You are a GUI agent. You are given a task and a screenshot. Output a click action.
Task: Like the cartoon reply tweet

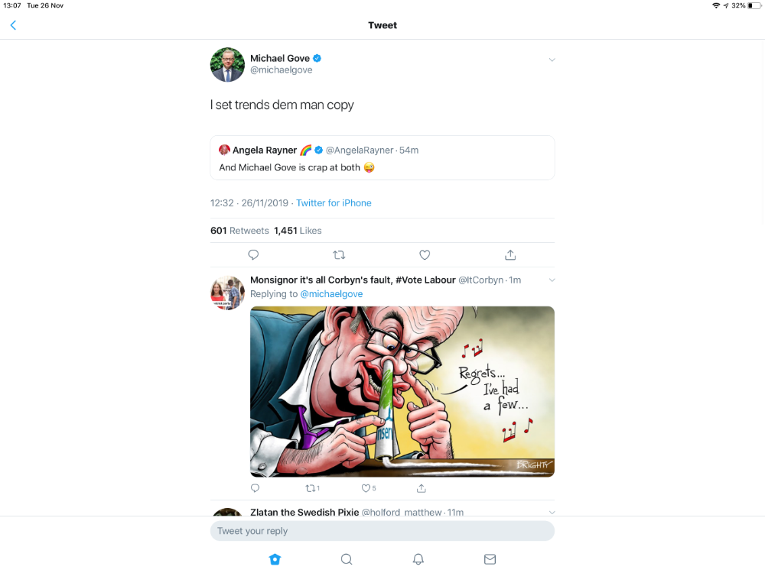tap(367, 488)
